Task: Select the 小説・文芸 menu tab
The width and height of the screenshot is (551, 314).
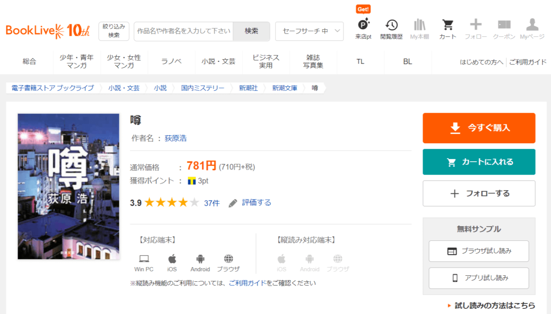Action: [218, 62]
